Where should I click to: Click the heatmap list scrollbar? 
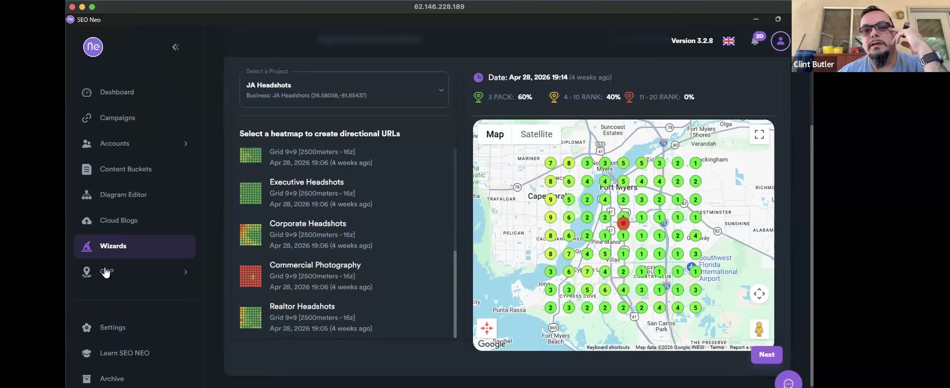(x=455, y=294)
